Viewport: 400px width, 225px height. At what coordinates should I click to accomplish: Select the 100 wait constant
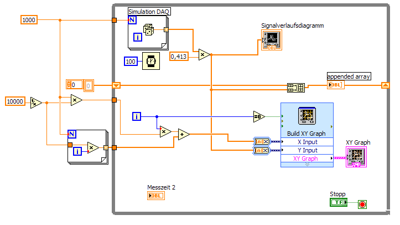coord(131,62)
